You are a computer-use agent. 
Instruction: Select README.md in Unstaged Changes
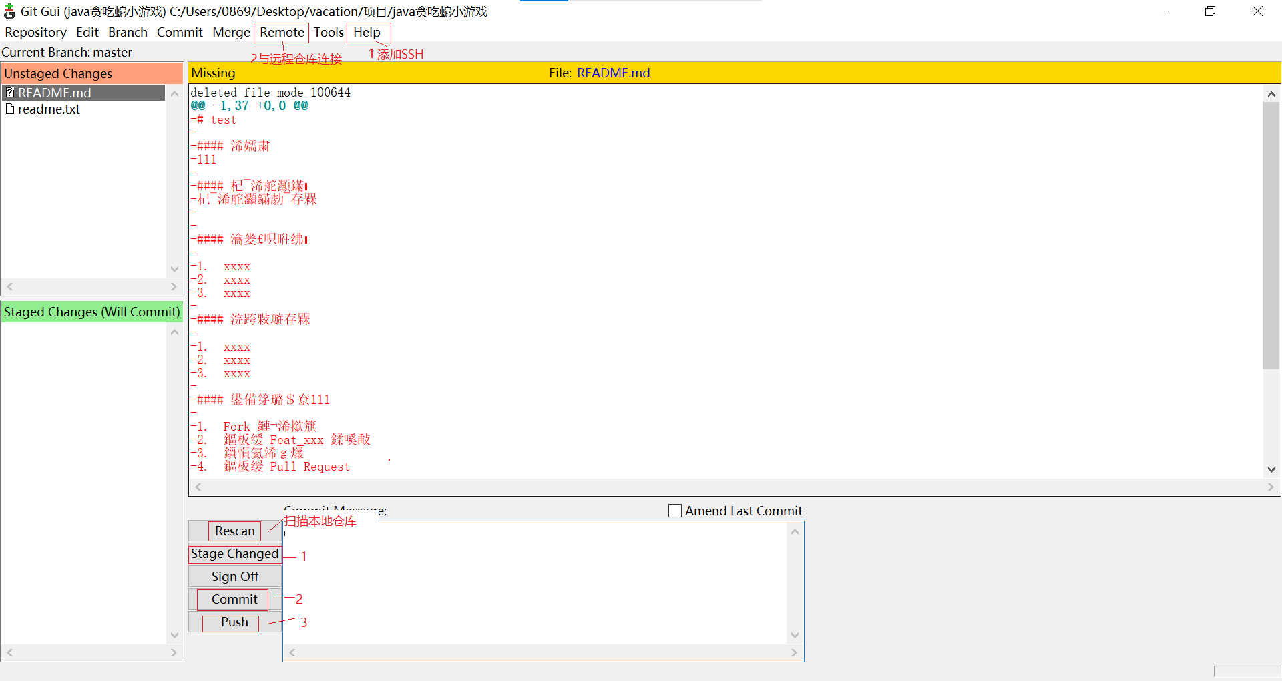coord(84,93)
